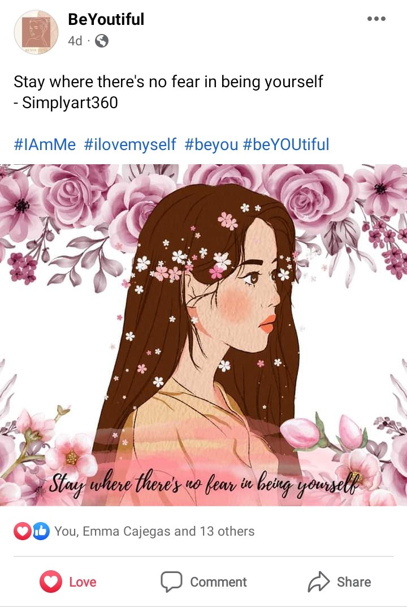Open the BeYoutiful page name link

coord(106,19)
